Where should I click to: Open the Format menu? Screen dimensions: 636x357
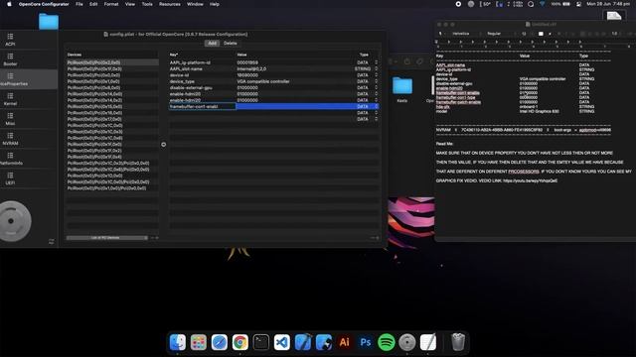(x=111, y=4)
